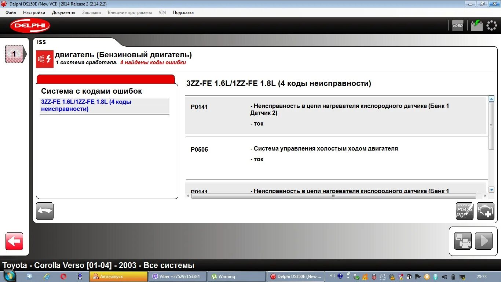Open the VIN menu

(162, 12)
